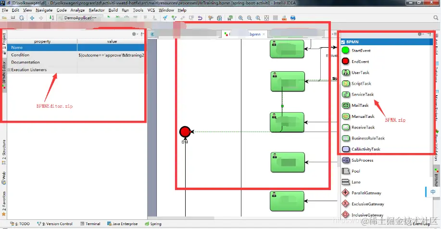Click the Zoom In toolbar icon
This screenshot has width=441, height=229.
tap(240, 18)
